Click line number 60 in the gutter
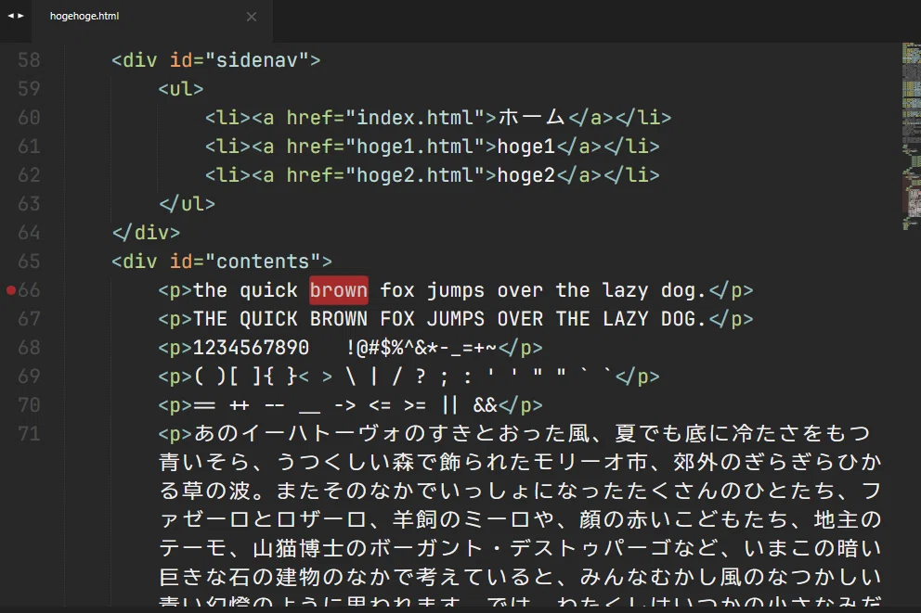 [30, 118]
